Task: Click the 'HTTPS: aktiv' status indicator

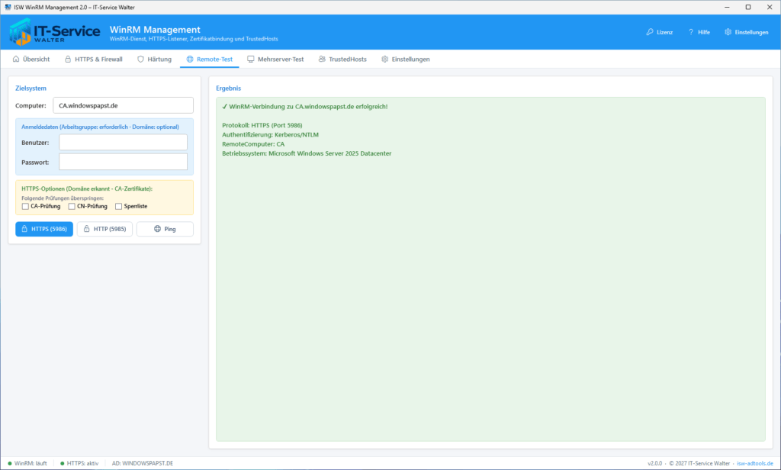Action: tap(79, 463)
